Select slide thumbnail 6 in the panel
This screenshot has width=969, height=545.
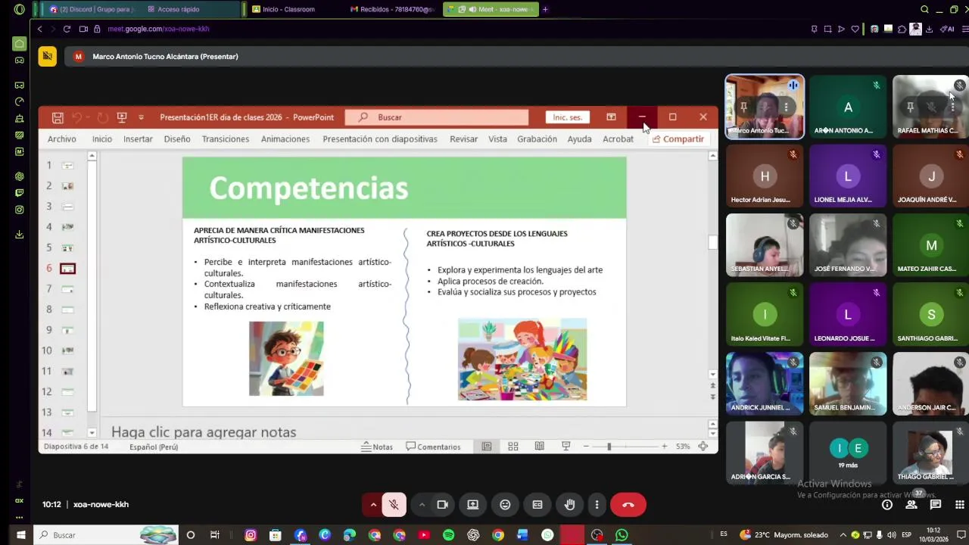click(67, 268)
